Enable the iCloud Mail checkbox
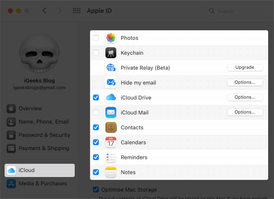Viewport: 274px width, 199px height. pyautogui.click(x=96, y=112)
